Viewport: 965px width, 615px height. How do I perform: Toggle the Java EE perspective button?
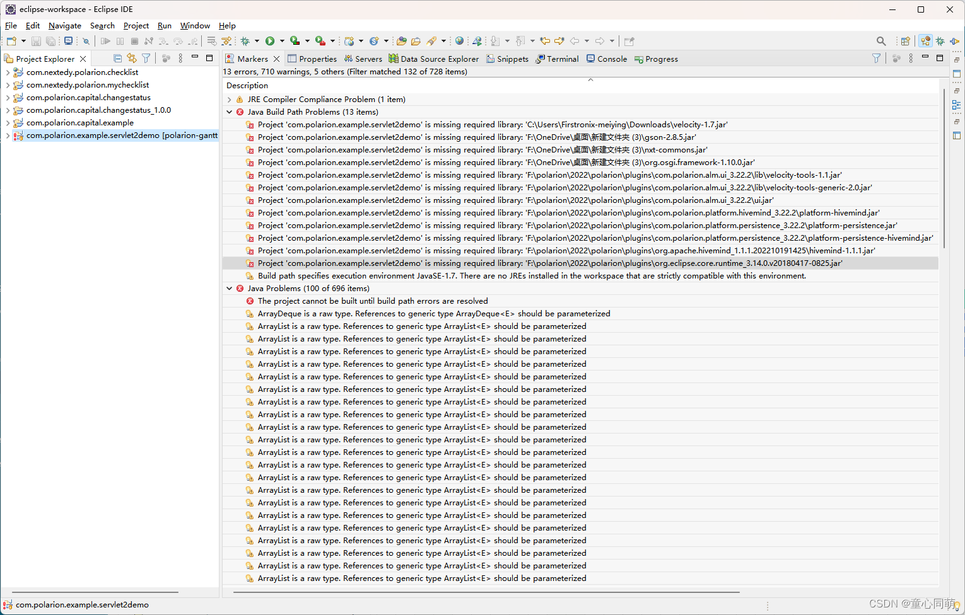click(925, 41)
